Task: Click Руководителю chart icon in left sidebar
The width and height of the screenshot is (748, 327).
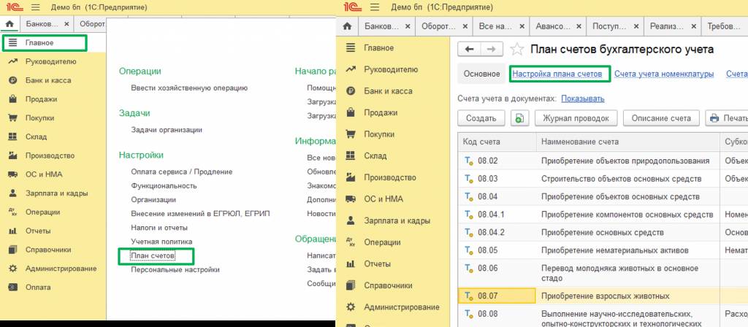Action: click(13, 61)
